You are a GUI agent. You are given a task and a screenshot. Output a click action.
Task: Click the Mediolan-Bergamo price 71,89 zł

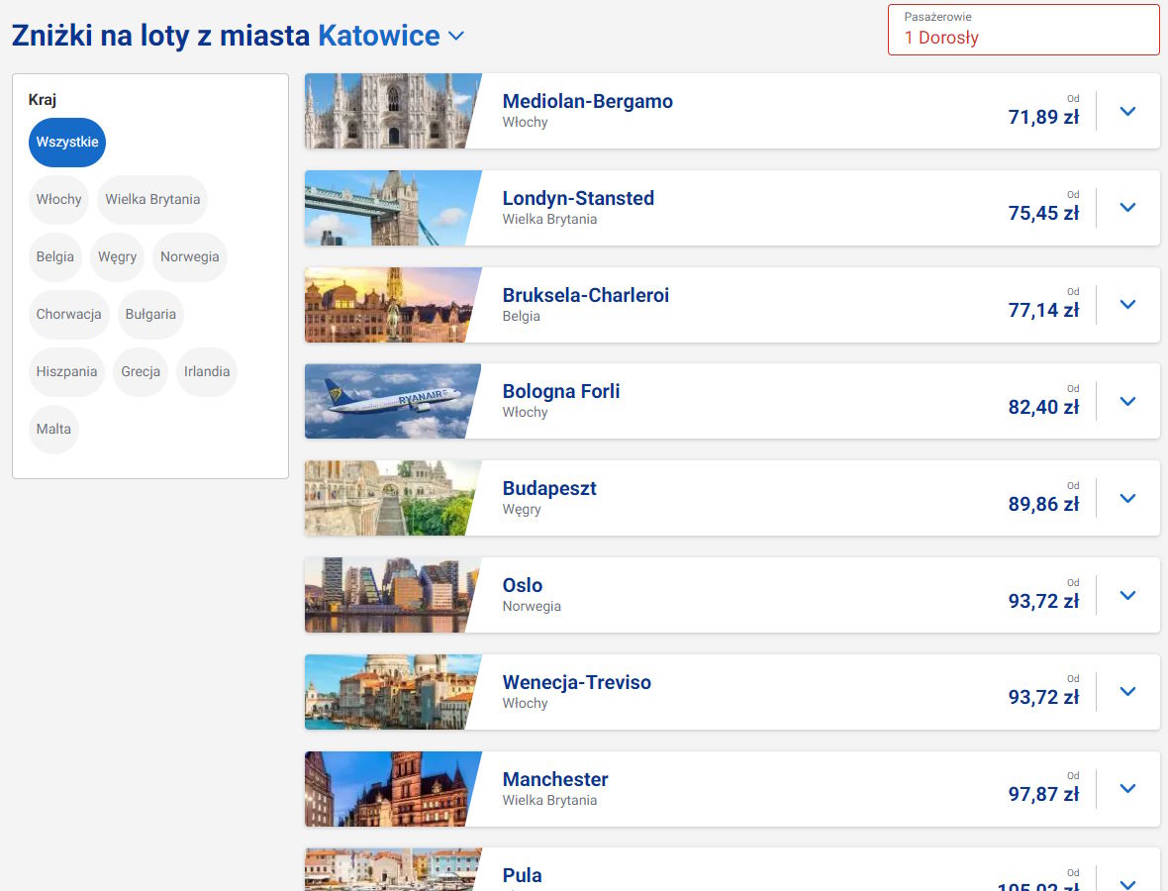(1043, 118)
